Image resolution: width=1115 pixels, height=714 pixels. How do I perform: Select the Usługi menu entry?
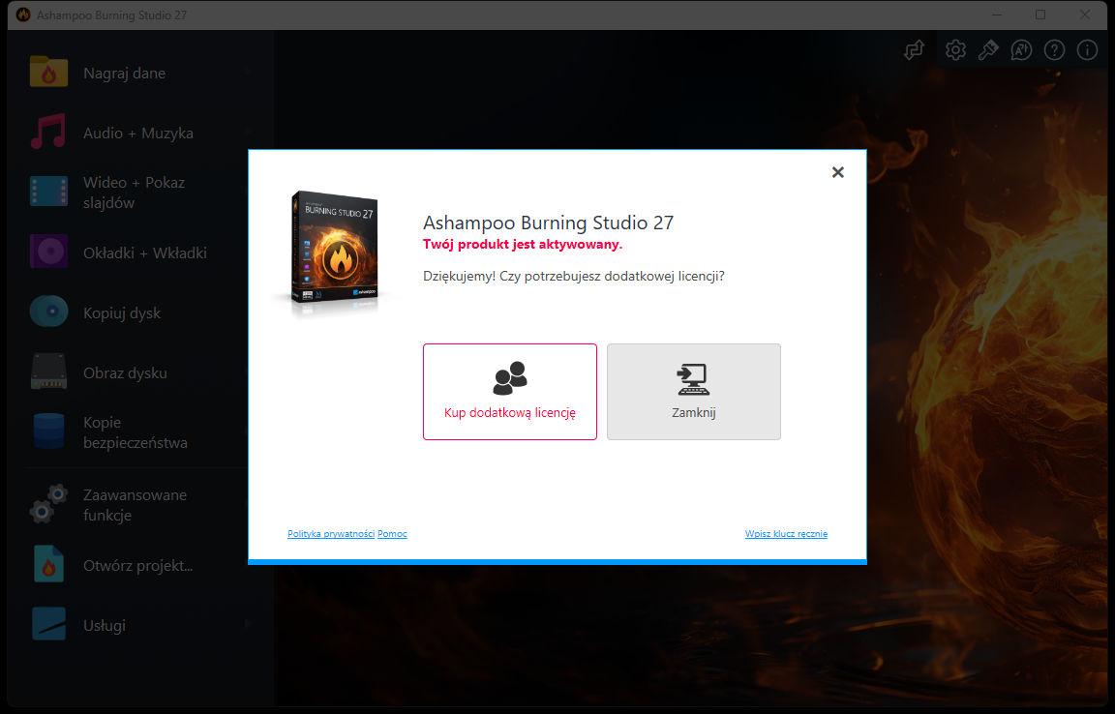[140, 624]
